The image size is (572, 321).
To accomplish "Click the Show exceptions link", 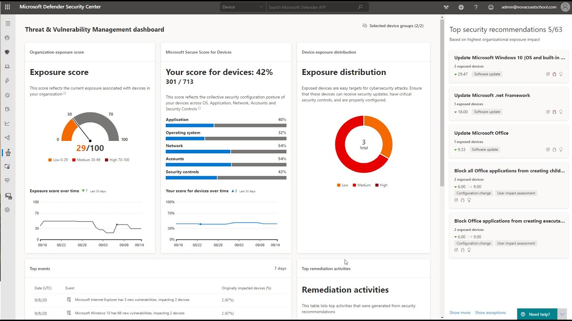I will coord(490,313).
